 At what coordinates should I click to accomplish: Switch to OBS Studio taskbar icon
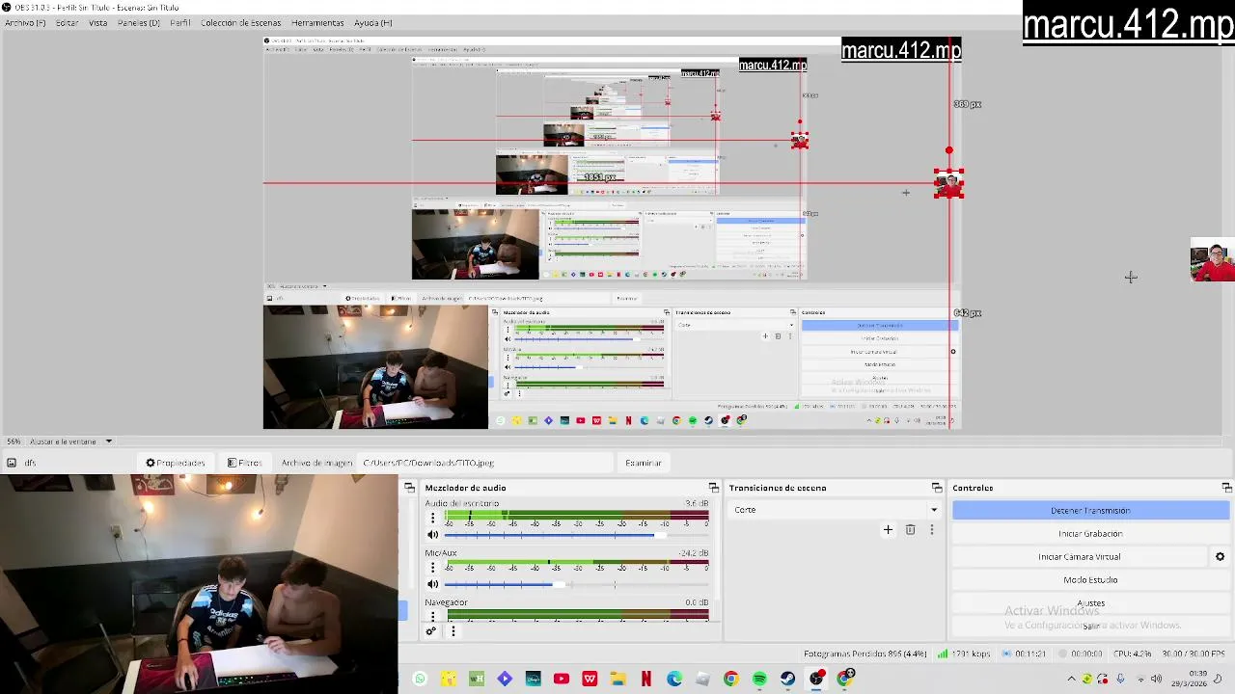click(x=816, y=679)
